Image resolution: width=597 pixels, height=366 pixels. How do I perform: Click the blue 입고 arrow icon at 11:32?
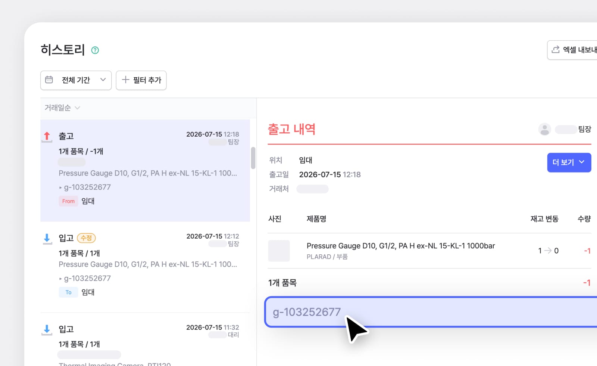pos(47,330)
